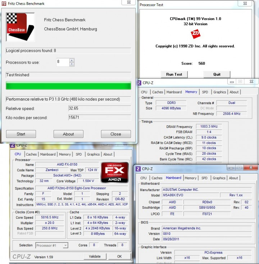Viewport: 259px width, 264px height.
Task: Click the Fritz Chess Benchmark title bar icon
Action: pyautogui.click(x=4, y=4)
